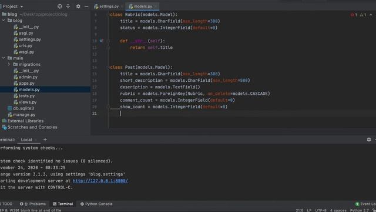Click the up chevron next to inspections

pyautogui.click(x=371, y=15)
